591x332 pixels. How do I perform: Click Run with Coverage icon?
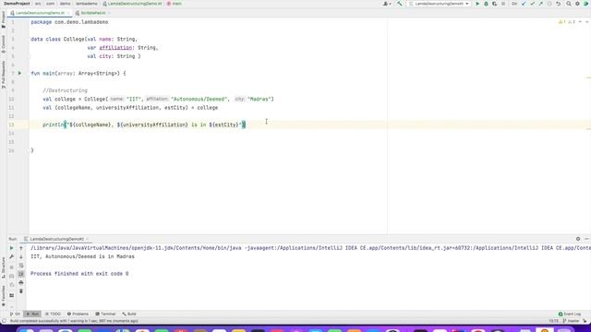coord(495,4)
